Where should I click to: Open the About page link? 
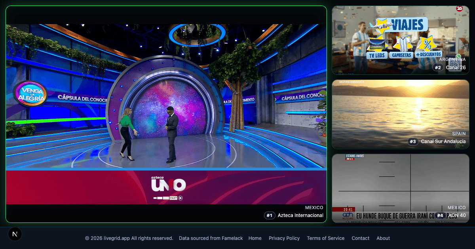[383, 238]
